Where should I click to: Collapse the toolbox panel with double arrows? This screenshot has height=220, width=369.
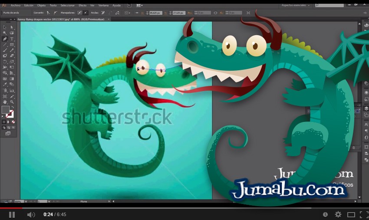[x=11, y=19]
